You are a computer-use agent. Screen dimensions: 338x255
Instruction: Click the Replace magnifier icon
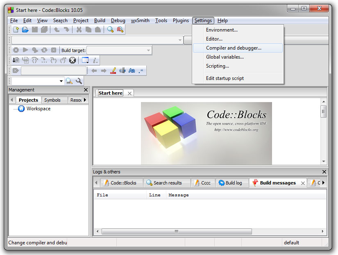point(120,30)
